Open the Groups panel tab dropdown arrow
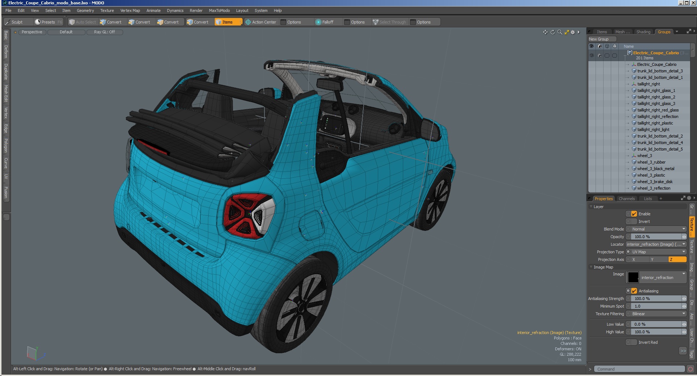The width and height of the screenshot is (697, 376). [x=677, y=31]
